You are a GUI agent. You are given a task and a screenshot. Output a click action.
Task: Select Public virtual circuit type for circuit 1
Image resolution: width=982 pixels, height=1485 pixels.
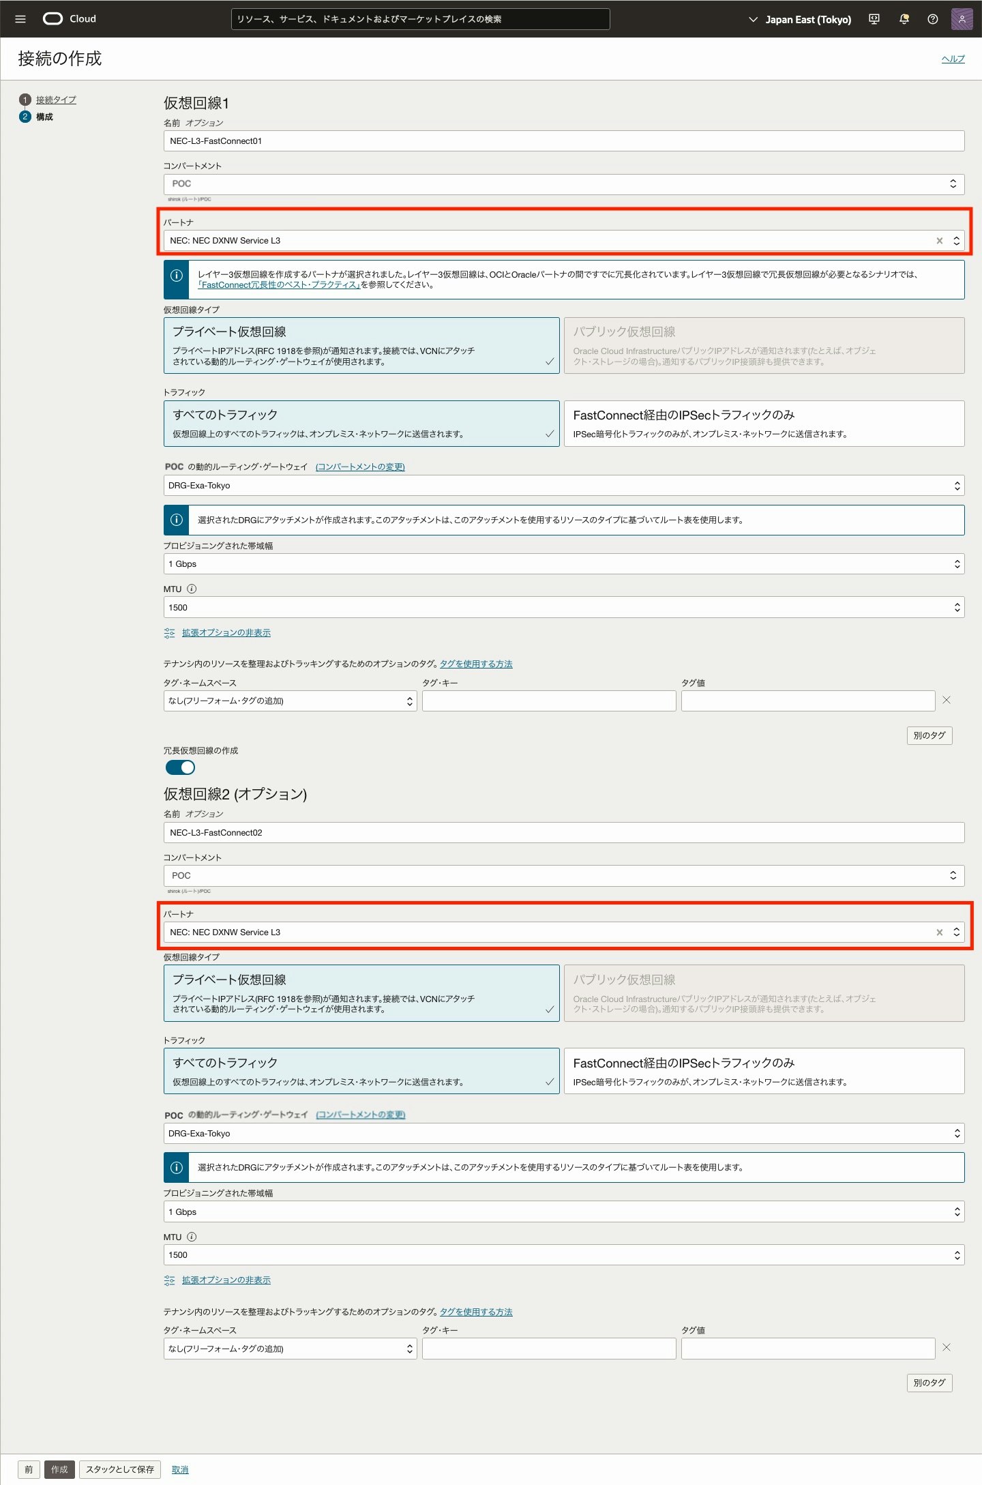tap(764, 345)
